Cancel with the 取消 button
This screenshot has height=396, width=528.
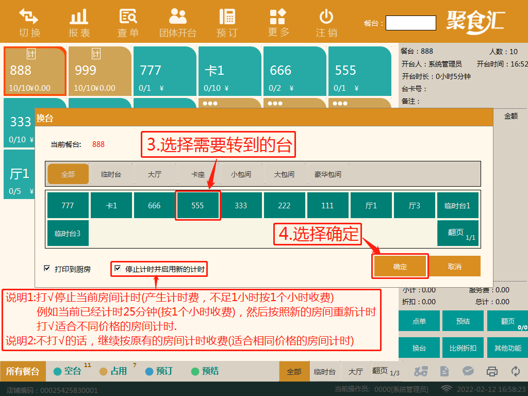point(455,267)
